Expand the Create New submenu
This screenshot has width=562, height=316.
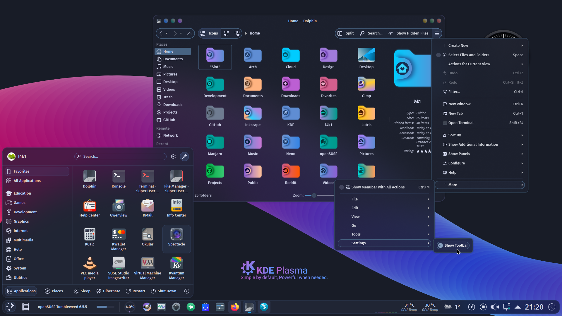click(x=480, y=46)
